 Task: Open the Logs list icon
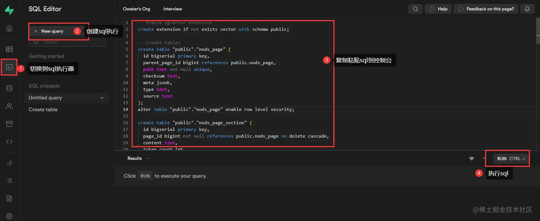(9, 181)
